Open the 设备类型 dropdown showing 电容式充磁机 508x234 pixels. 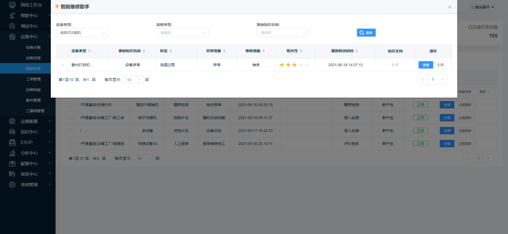click(82, 33)
